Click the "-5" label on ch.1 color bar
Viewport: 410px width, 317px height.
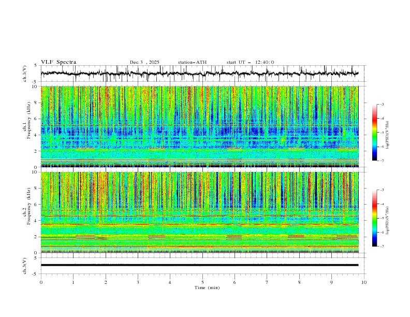[x=382, y=133]
